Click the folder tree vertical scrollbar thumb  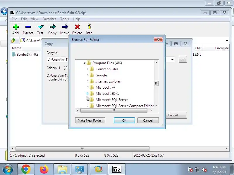(x=156, y=83)
